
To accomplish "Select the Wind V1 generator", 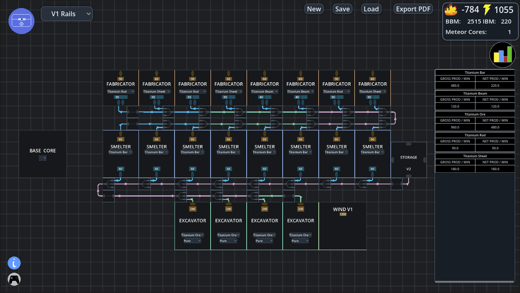I will [343, 226].
